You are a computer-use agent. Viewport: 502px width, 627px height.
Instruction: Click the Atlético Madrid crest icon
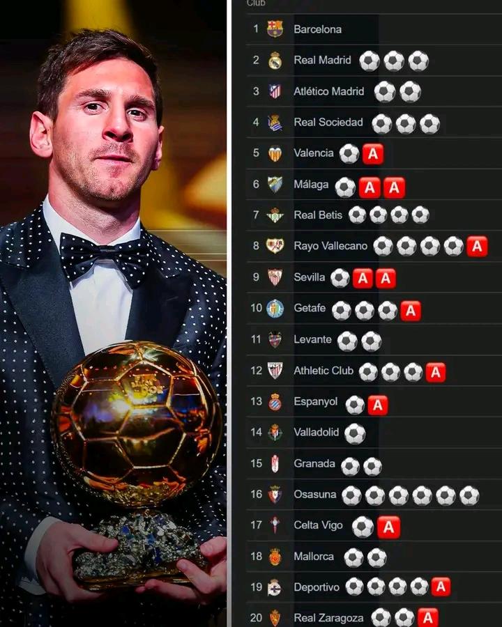(275, 91)
